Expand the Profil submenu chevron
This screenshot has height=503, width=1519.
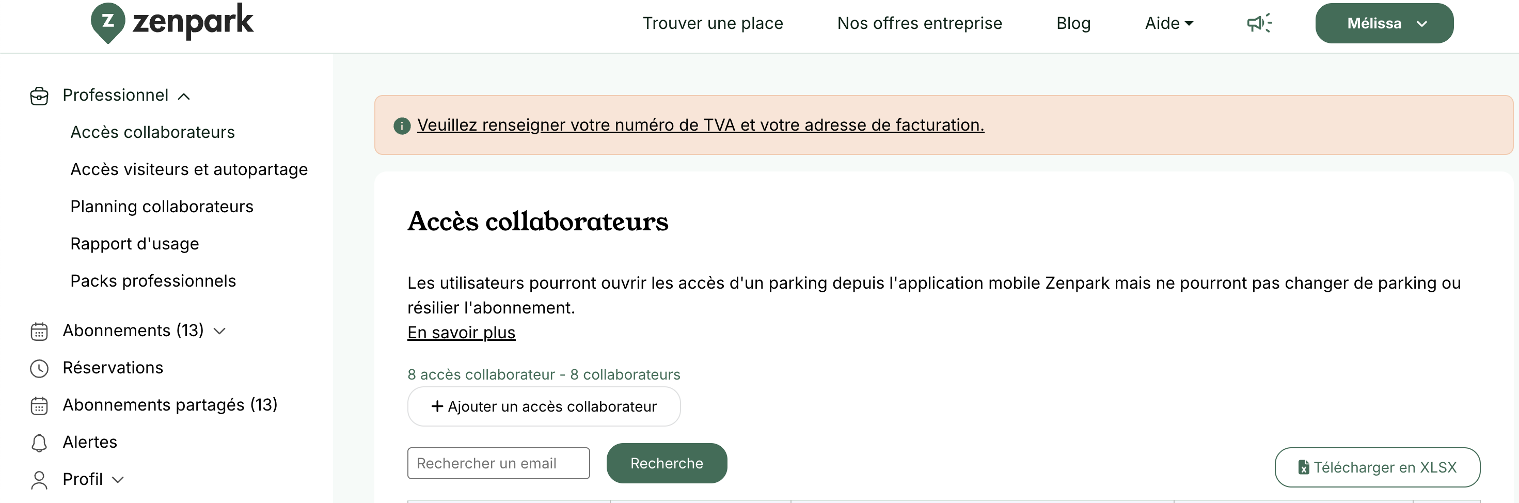pyautogui.click(x=118, y=480)
